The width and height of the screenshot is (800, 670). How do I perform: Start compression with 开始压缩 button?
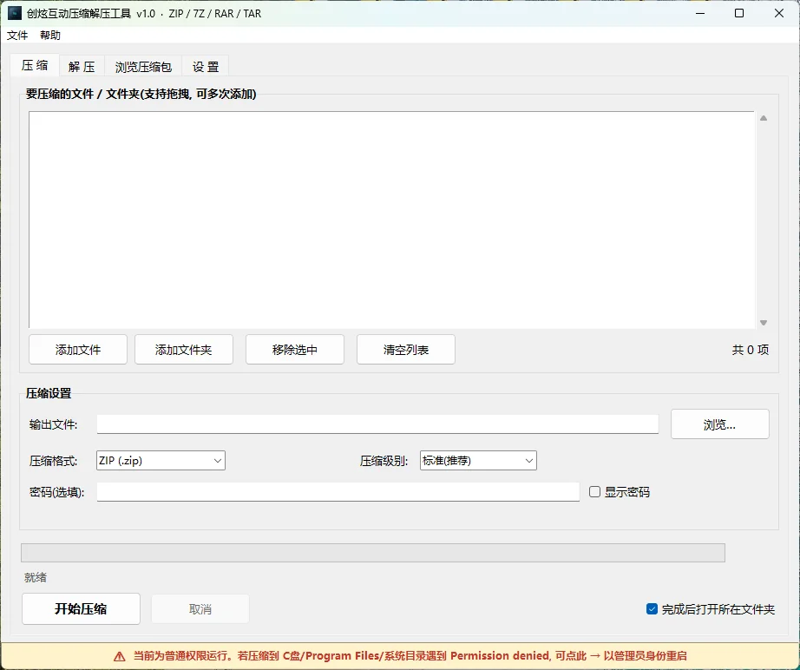coord(81,608)
